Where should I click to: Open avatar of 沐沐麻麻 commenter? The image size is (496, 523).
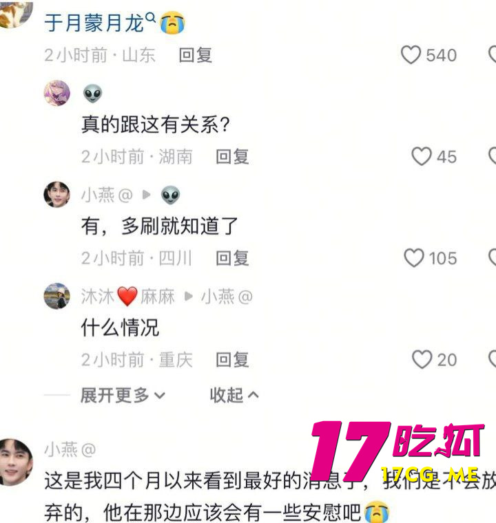point(56,296)
